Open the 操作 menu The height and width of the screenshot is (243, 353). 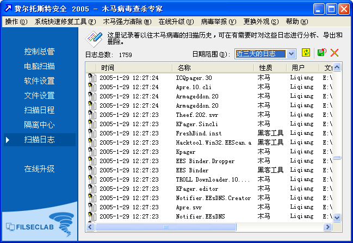point(16,22)
